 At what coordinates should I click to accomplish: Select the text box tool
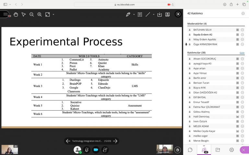pyautogui.click(x=140, y=15)
